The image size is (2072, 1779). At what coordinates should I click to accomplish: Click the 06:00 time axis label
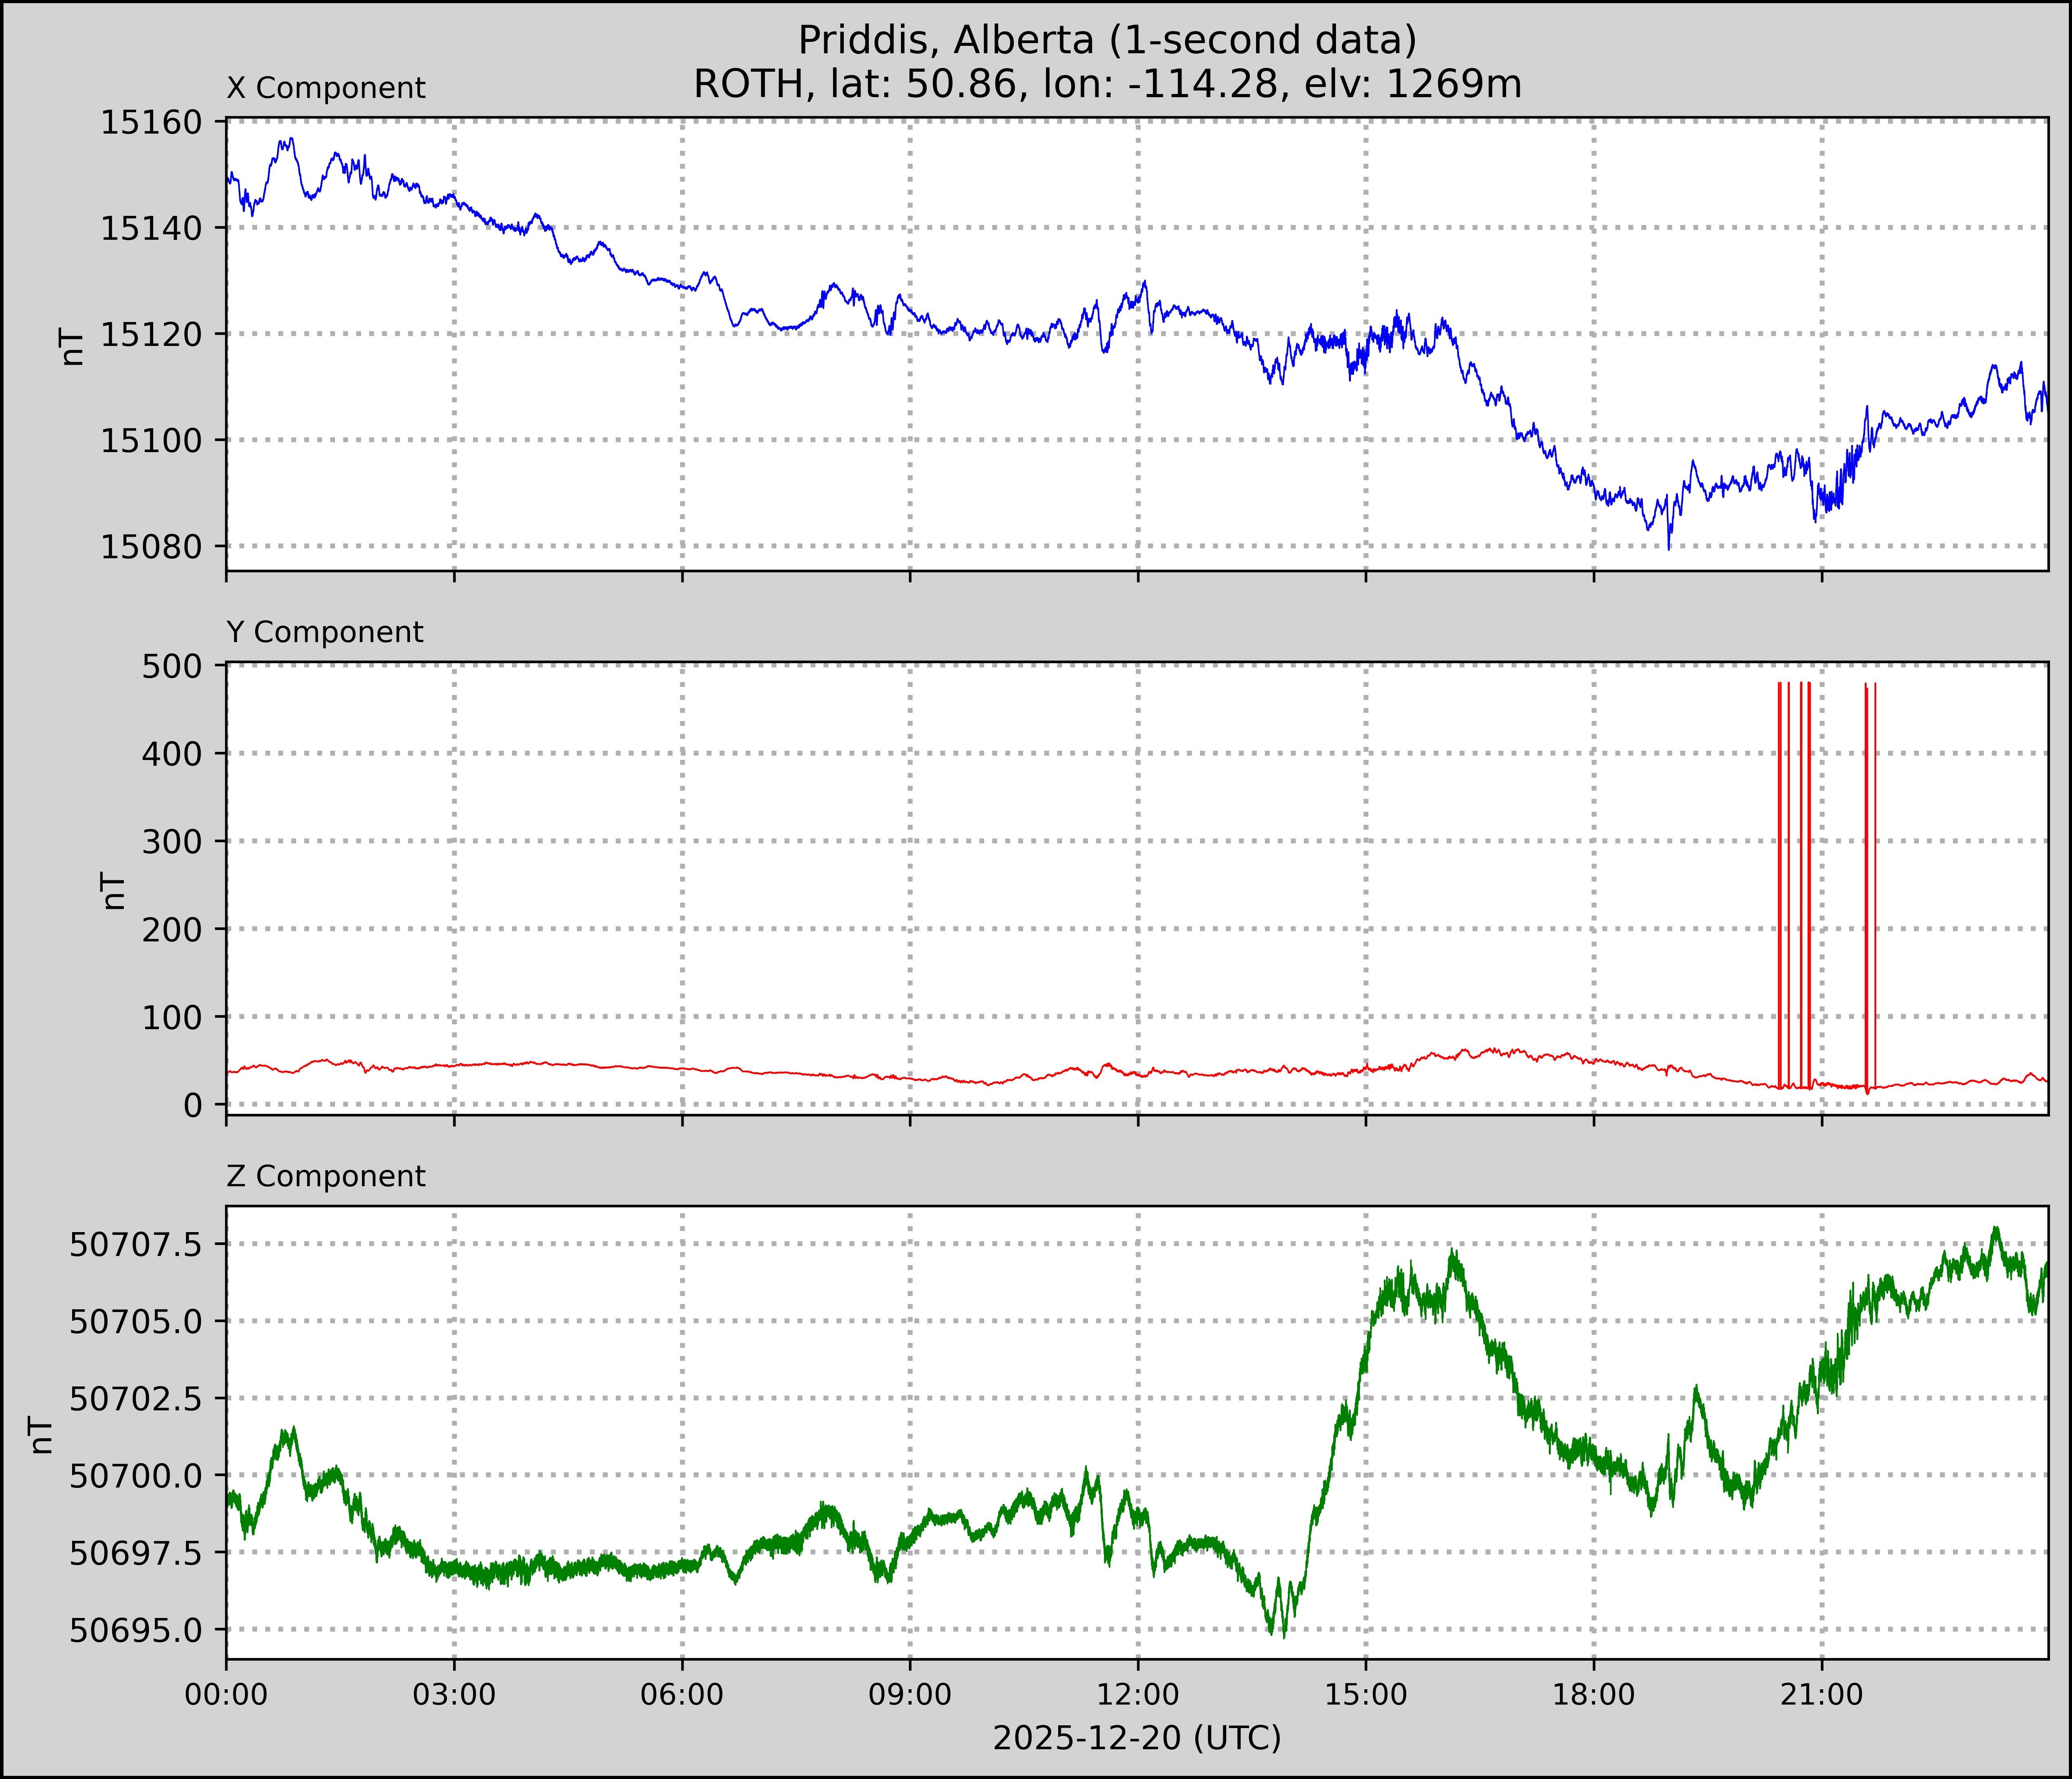click(682, 1695)
